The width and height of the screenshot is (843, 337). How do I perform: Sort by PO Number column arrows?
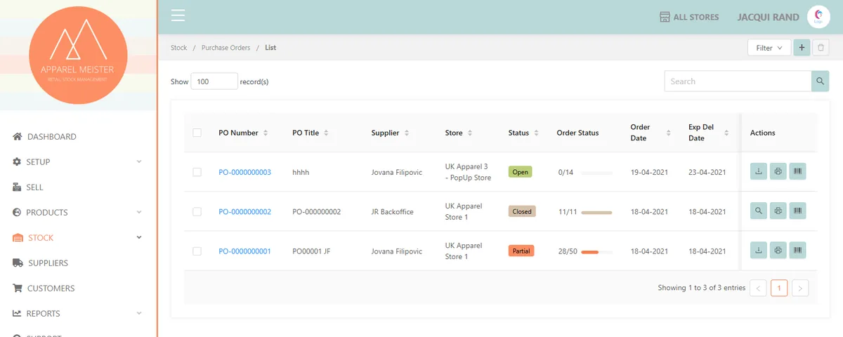[266, 133]
